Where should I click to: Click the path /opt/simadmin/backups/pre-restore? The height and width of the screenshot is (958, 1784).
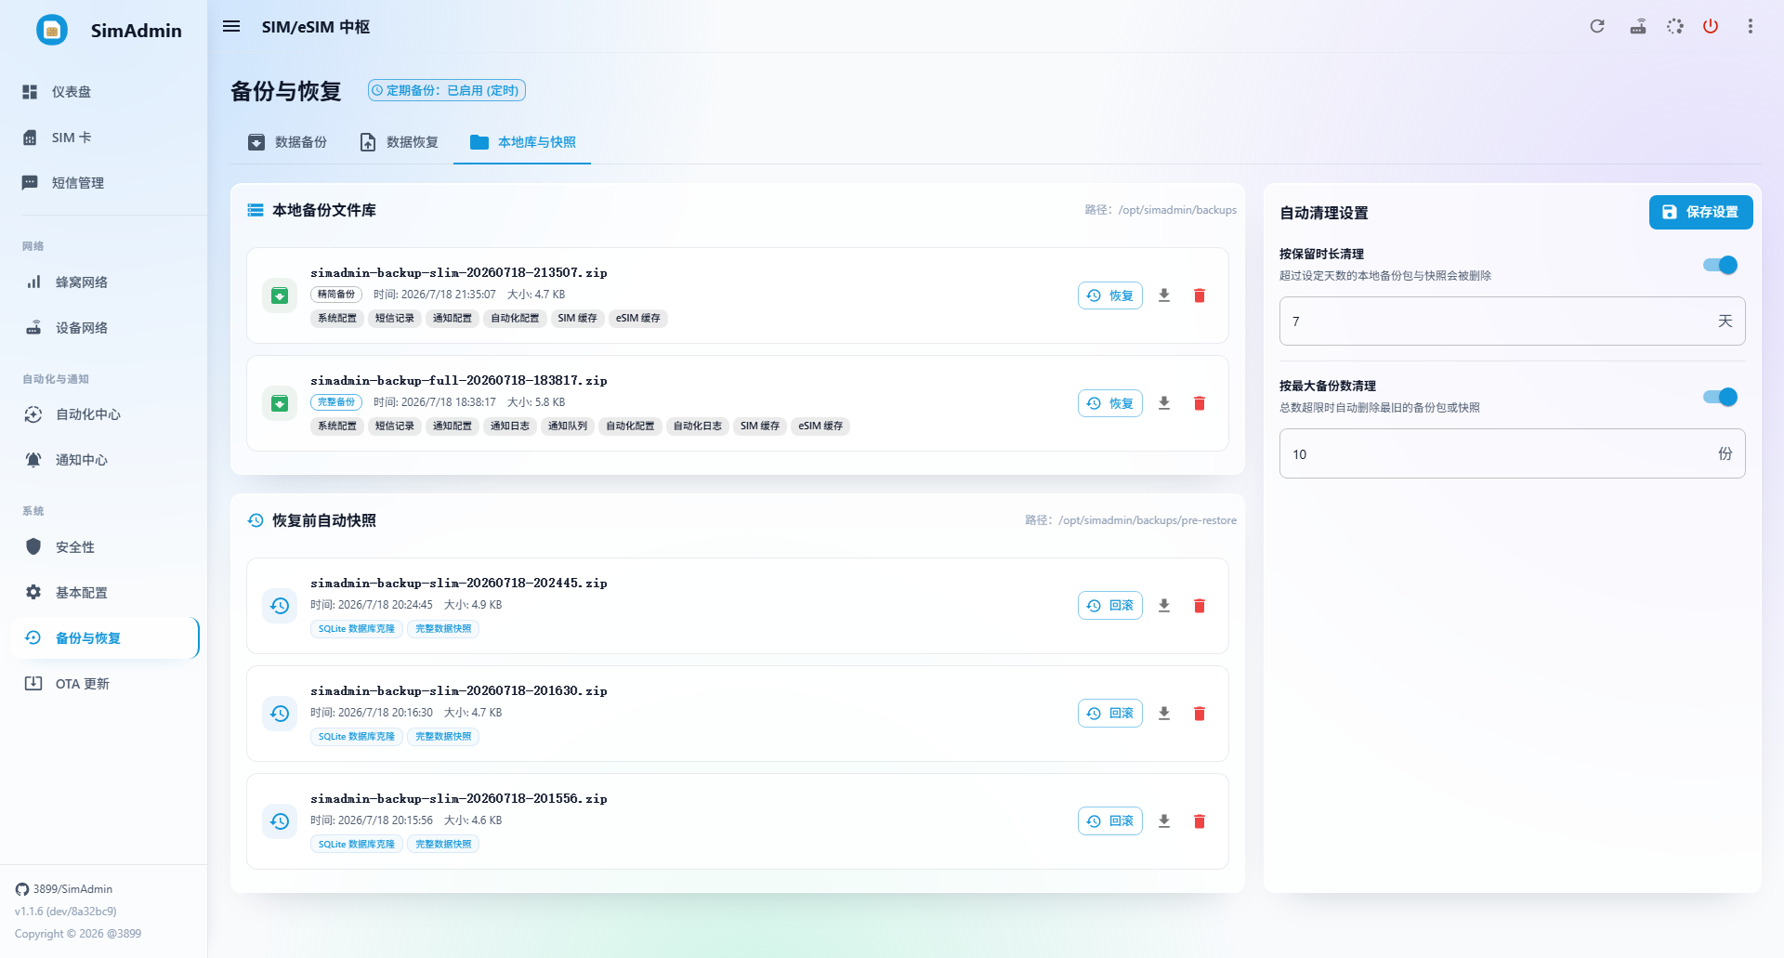pos(1148,520)
